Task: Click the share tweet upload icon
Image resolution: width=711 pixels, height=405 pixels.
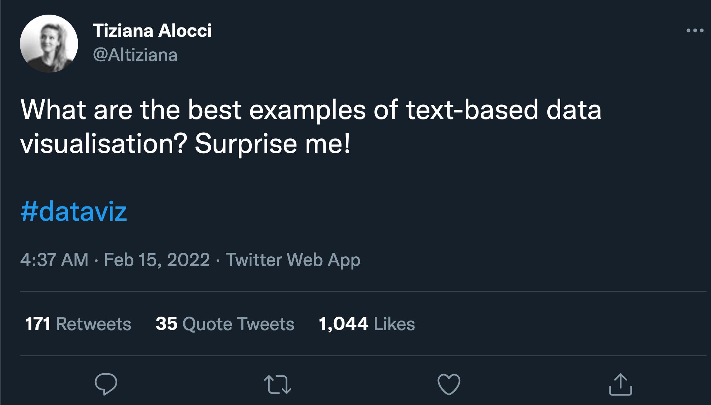Action: click(620, 384)
